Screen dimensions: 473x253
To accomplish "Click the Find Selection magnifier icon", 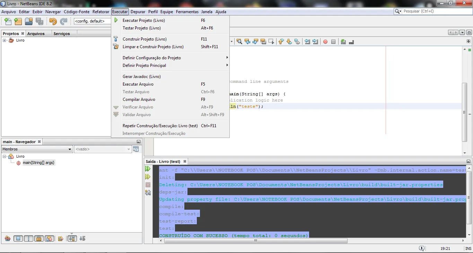I will 239,42.
